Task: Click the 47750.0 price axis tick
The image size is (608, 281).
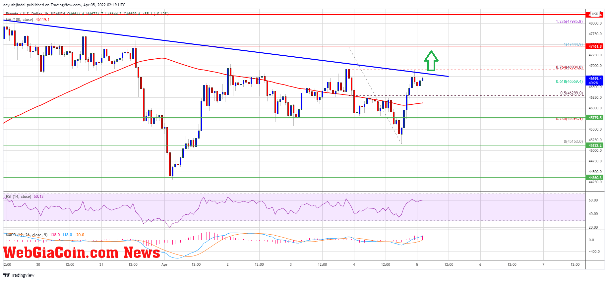Action: [595, 34]
